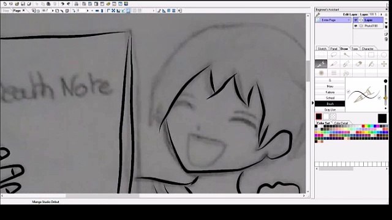Screen dimensions: 392x220
Task: Select the Page tab in toolbar
Action: click(x=17, y=11)
